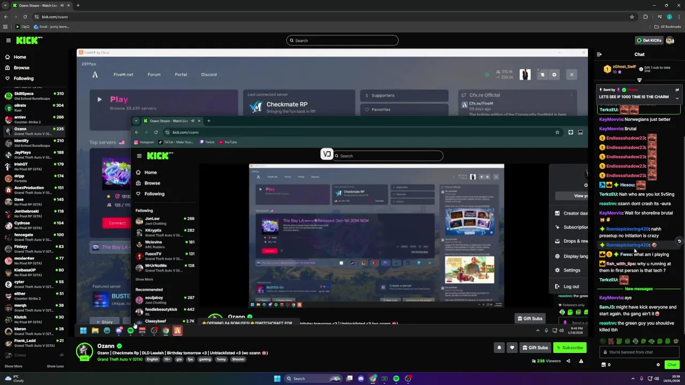This screenshot has width=685, height=385.
Task: Click Gift Subs below the stream
Action: [535, 348]
